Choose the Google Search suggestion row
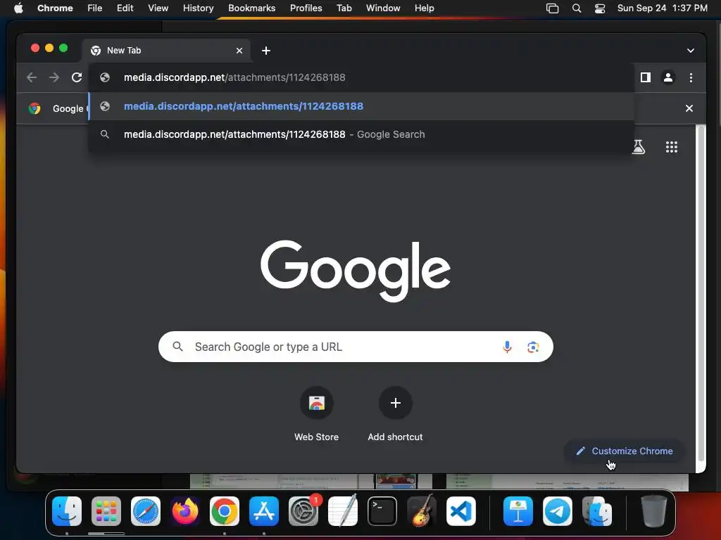 361,134
